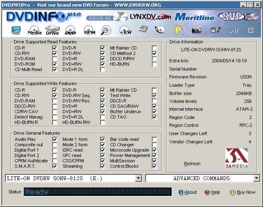Open the RPM speed tool
The width and height of the screenshot is (263, 207).
(x=89, y=30)
